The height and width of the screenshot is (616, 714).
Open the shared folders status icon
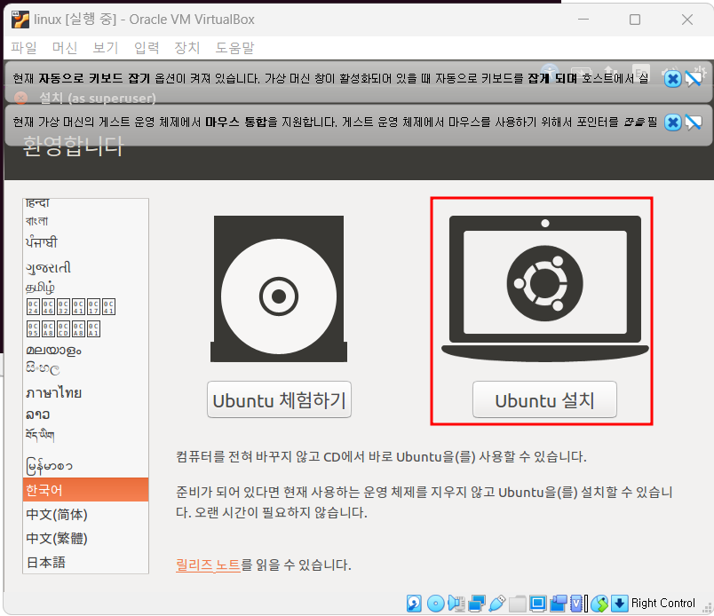point(517,604)
